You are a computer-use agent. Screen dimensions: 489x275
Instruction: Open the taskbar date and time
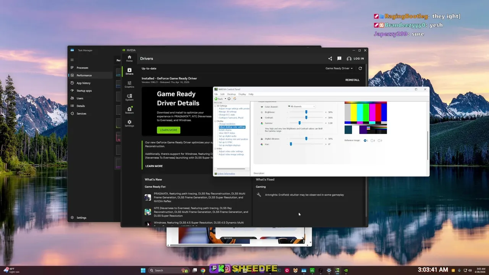pos(481,270)
